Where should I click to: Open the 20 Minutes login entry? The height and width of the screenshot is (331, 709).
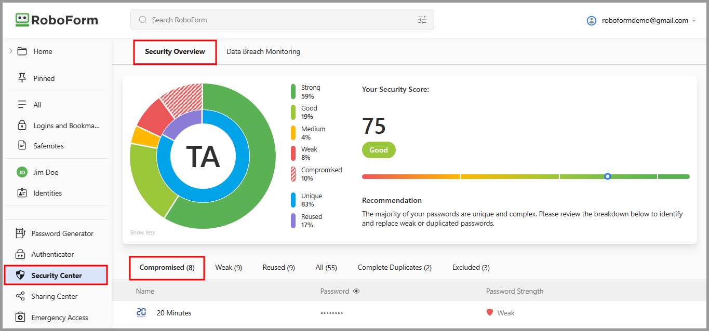click(174, 313)
